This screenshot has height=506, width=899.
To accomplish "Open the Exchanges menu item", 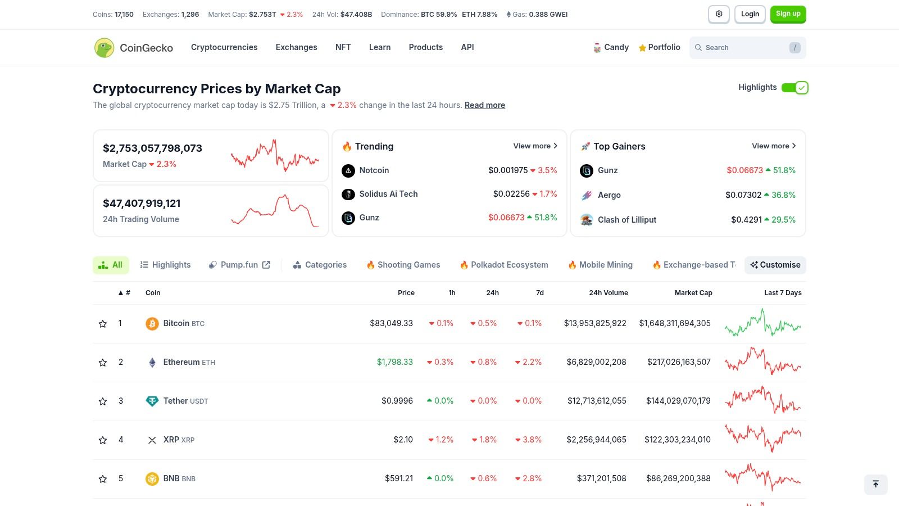I will (x=296, y=47).
